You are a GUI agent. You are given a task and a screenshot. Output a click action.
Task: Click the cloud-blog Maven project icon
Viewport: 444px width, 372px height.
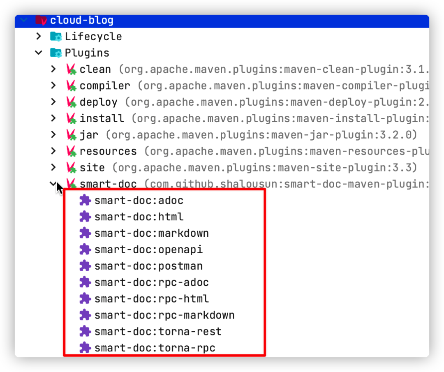(x=42, y=21)
